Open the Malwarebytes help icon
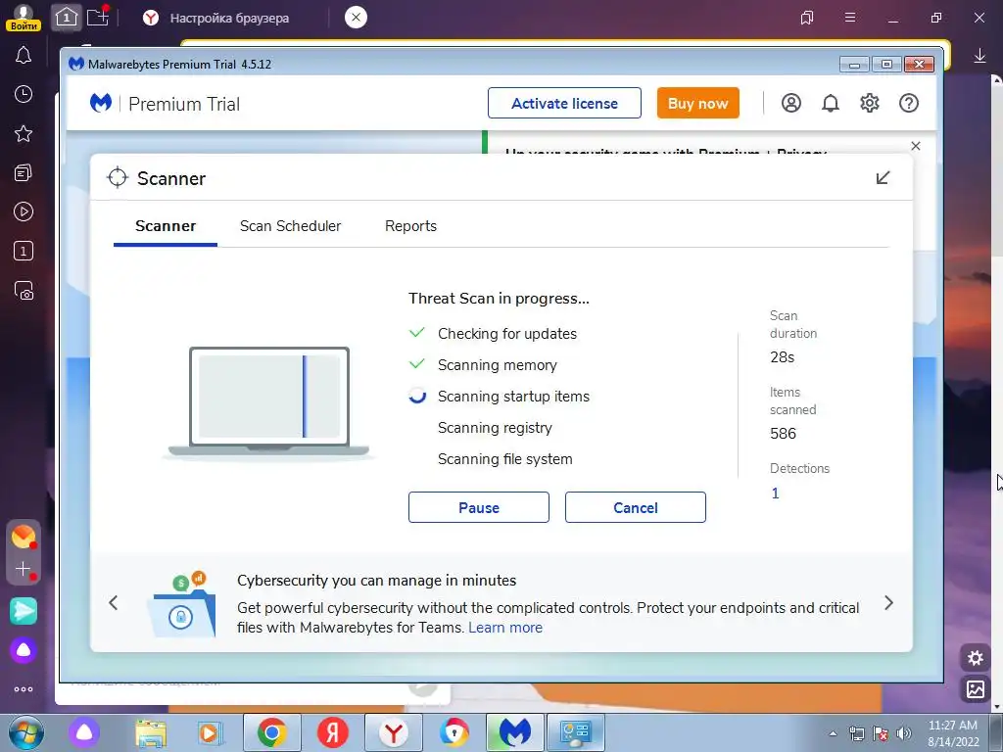Viewport: 1003px width, 752px height. click(x=909, y=103)
